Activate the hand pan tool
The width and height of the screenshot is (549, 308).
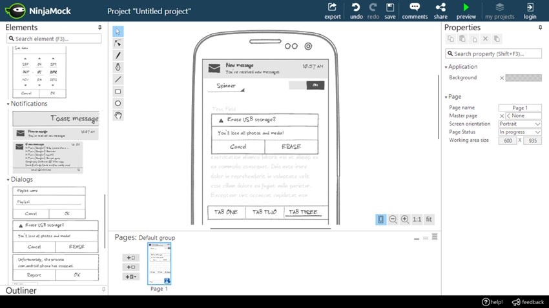118,115
